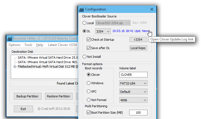This screenshot has width=201, height=119.
Task: Click the boot partition size field showing 100
Action: [138, 113]
